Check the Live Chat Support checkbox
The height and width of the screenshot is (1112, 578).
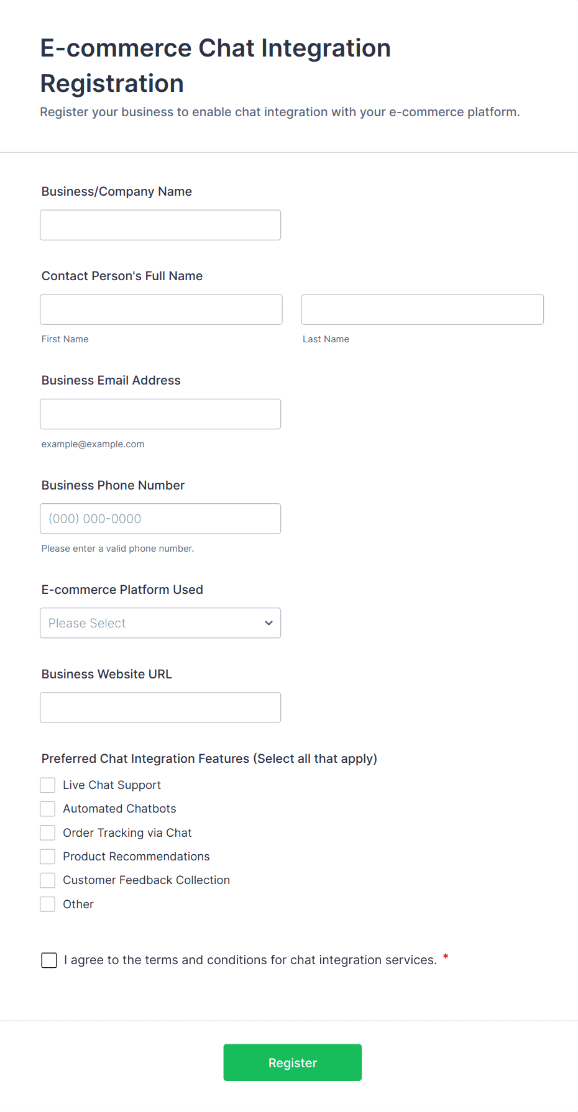click(x=48, y=785)
